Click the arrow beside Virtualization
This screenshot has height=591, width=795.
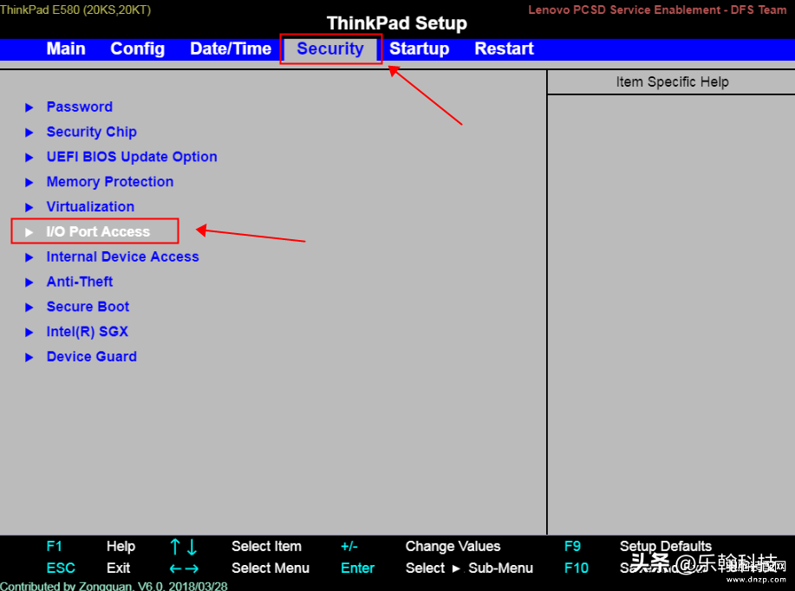pos(29,207)
